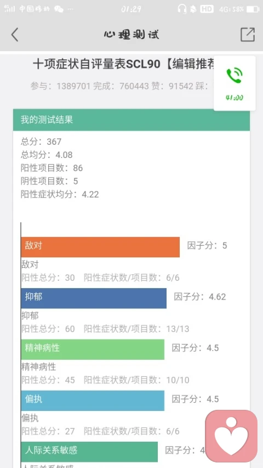This screenshot has width=263, height=468.
Task: Tap the 我的测试结果 header
Action: tap(131, 120)
